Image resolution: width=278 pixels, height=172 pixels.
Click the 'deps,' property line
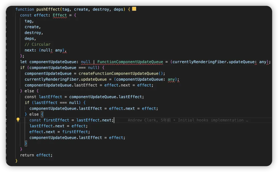click(30, 39)
